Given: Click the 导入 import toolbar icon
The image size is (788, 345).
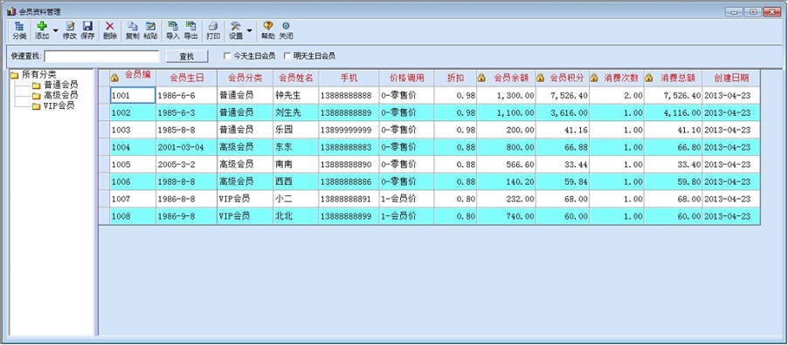Looking at the screenshot, I should 173,30.
